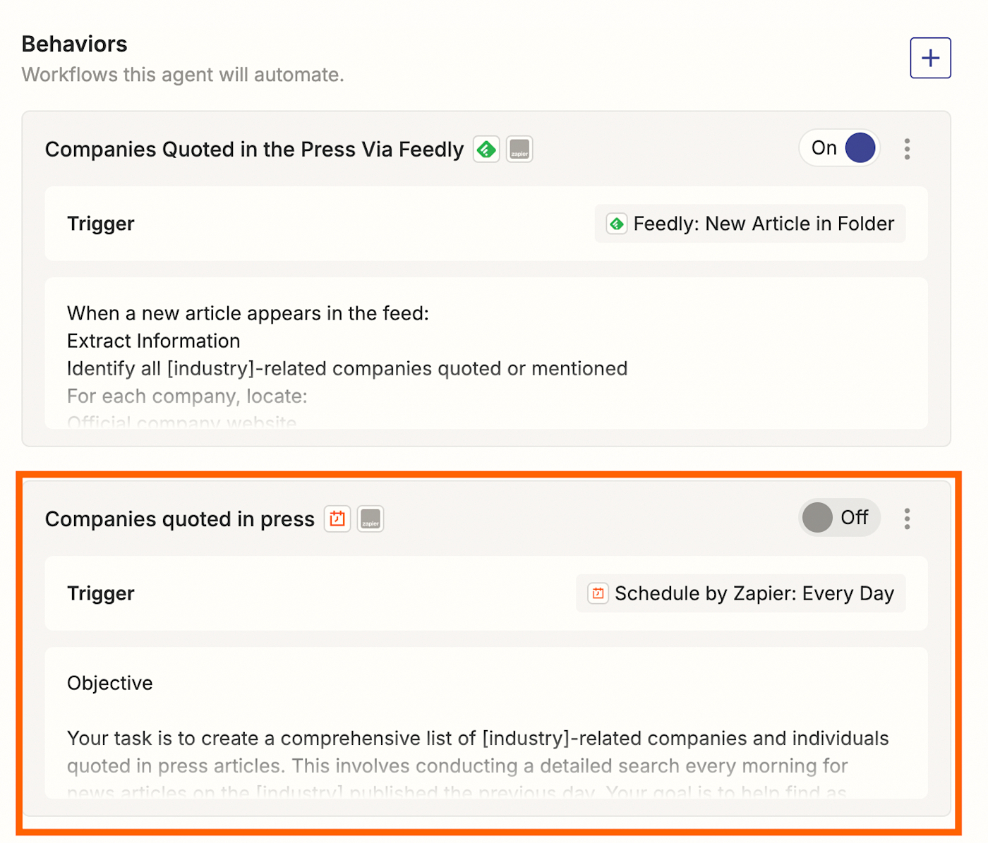Enable the Companies quoted in press toggle
This screenshot has height=843, width=988.
839,518
